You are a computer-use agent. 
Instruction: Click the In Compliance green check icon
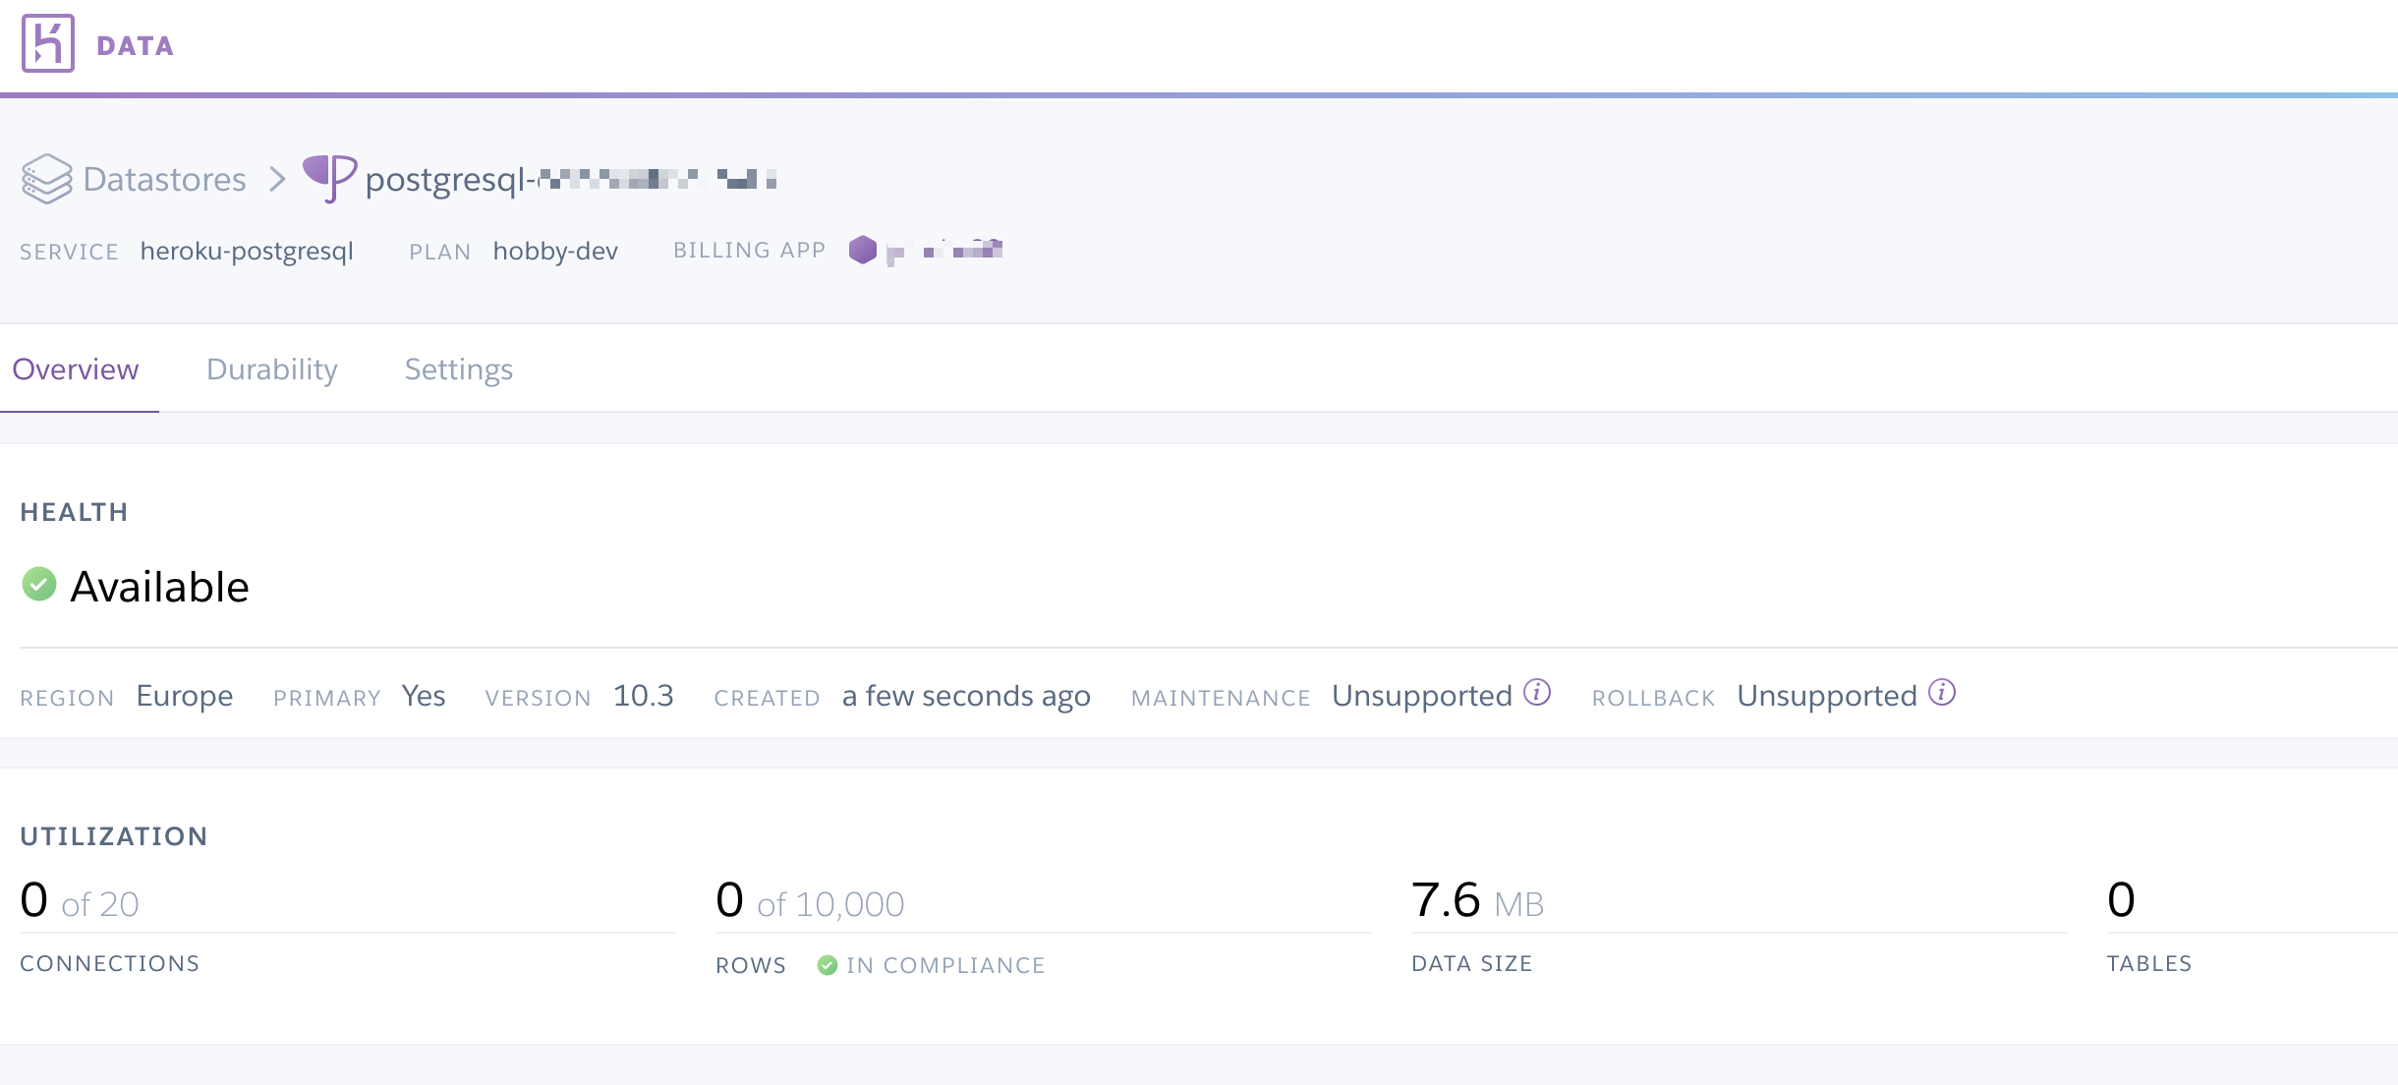828,965
